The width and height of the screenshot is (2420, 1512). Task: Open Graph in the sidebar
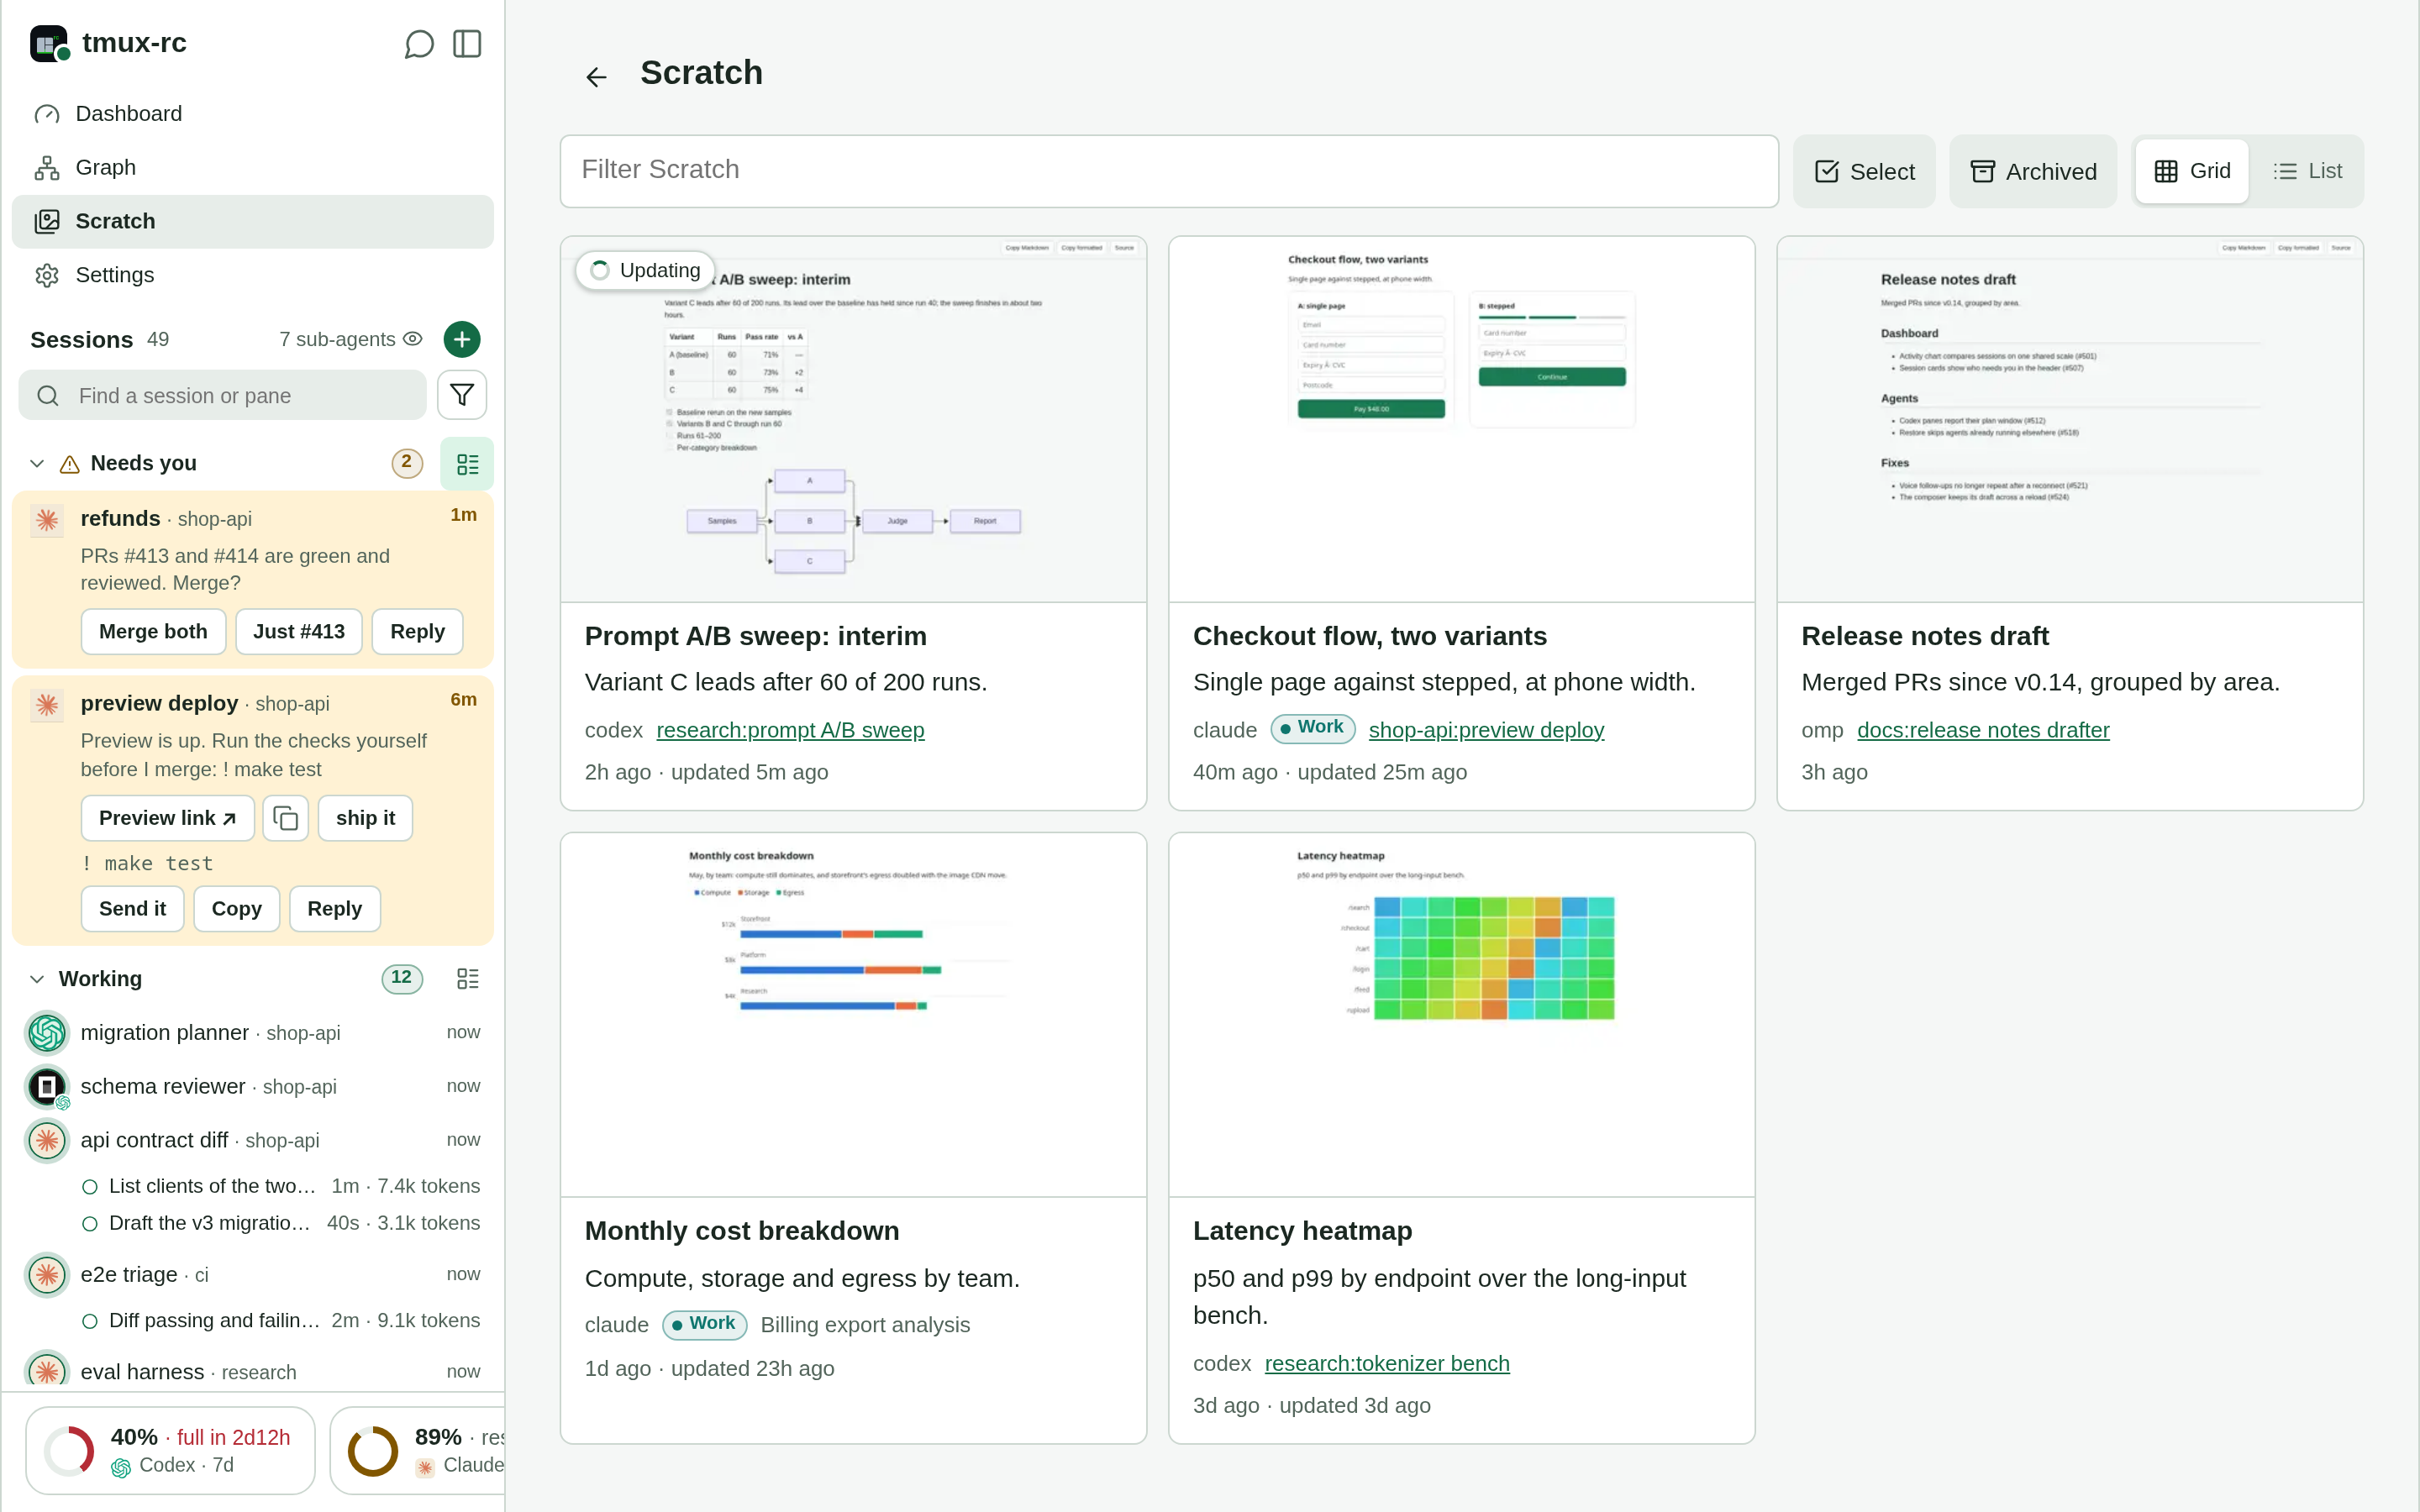(x=253, y=168)
